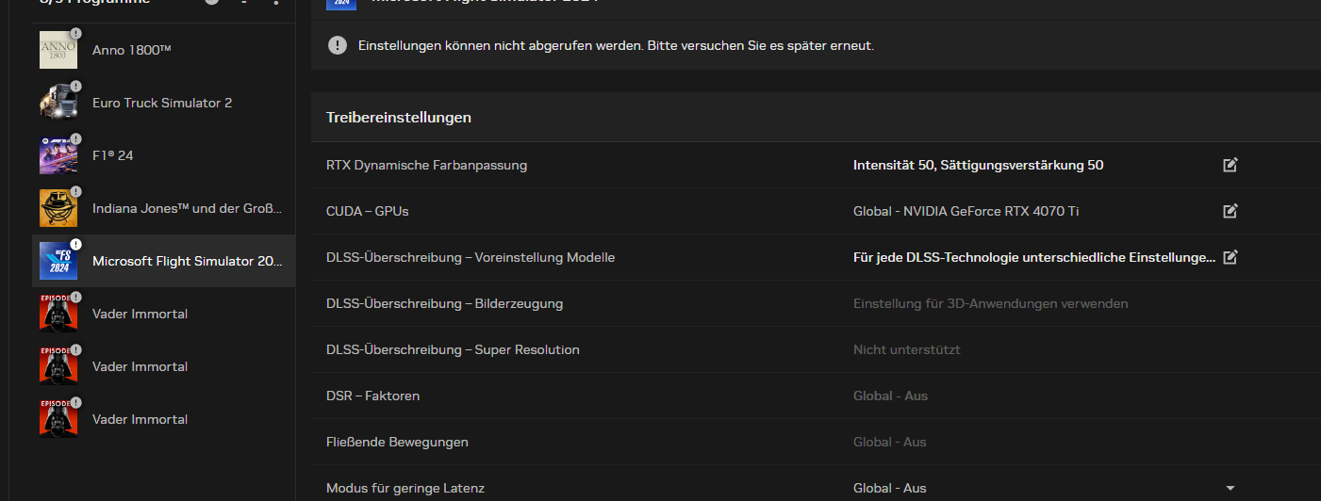Screen dimensions: 1321x501
Task: Click 'DLSS-Überschreibung – Voreinstellung Modelle' label
Action: coord(471,257)
